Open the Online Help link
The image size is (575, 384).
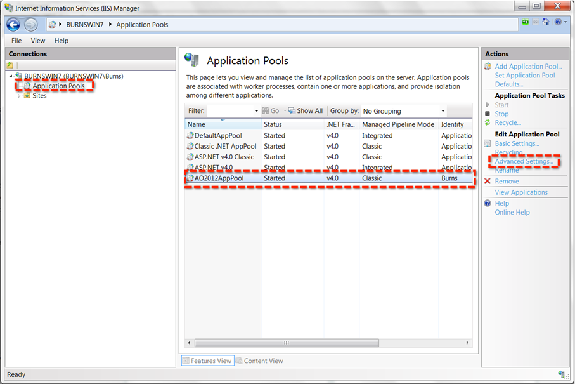coord(512,212)
